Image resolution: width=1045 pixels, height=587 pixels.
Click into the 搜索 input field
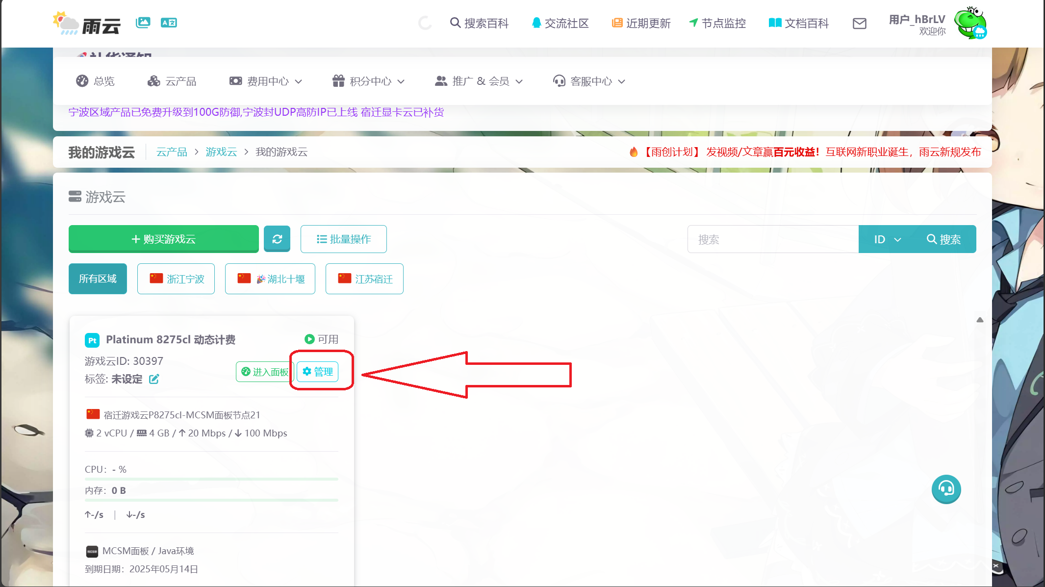tap(773, 239)
